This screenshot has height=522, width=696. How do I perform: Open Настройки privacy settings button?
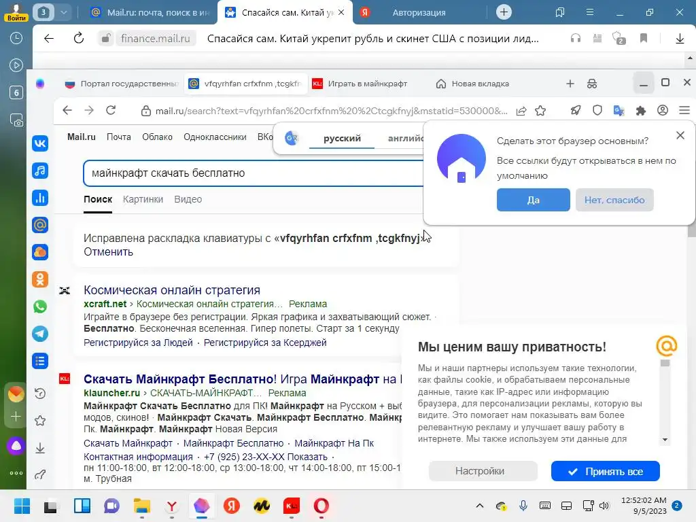(483, 471)
